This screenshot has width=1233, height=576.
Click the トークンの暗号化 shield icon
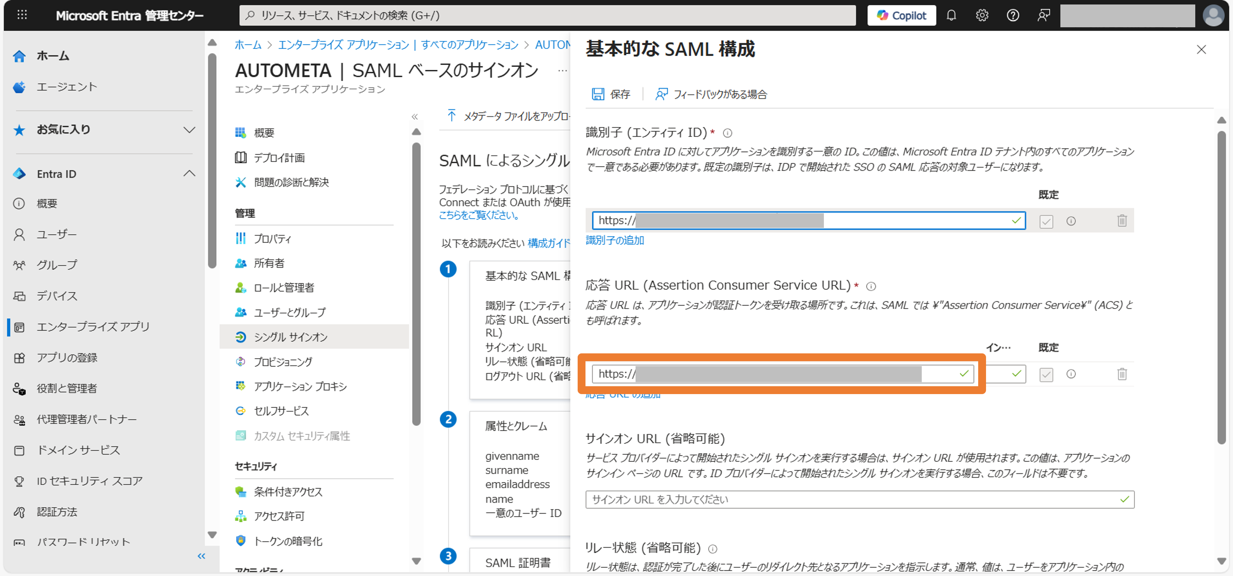(240, 541)
